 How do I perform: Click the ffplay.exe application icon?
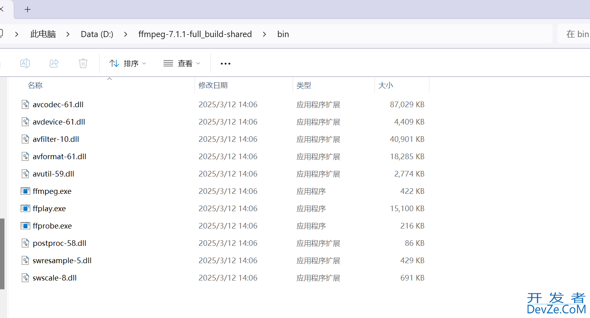pyautogui.click(x=25, y=208)
